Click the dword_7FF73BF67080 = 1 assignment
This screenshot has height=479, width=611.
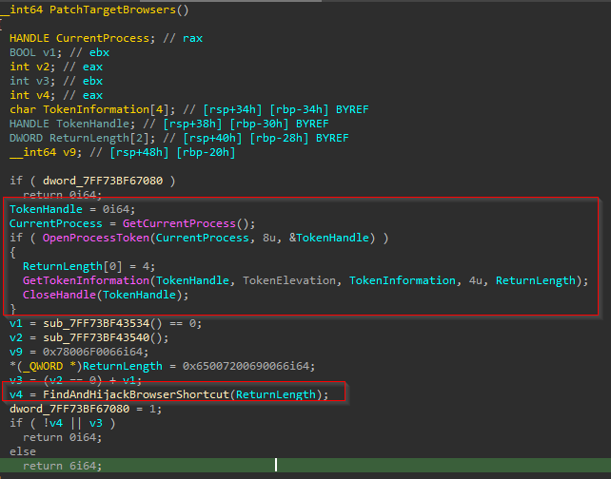tap(86, 409)
